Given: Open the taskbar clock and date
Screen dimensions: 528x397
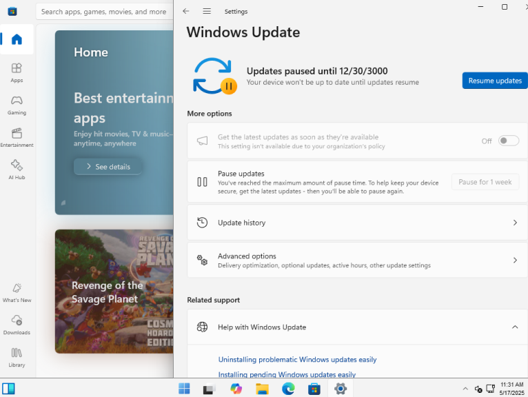Looking at the screenshot, I should click(512, 389).
